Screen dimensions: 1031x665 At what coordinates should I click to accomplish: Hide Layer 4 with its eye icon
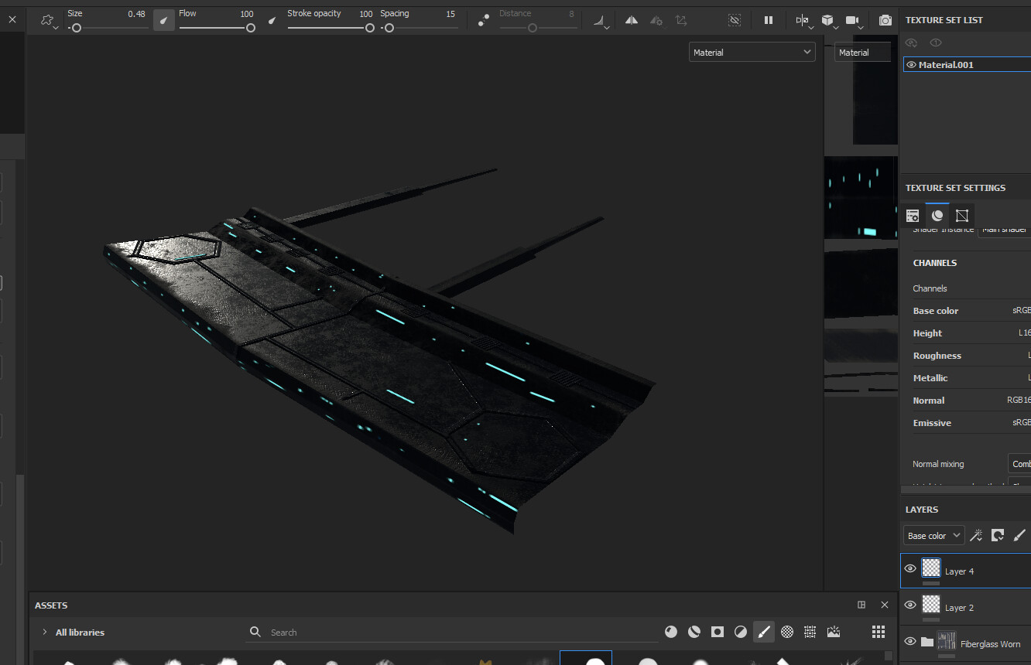pos(910,570)
